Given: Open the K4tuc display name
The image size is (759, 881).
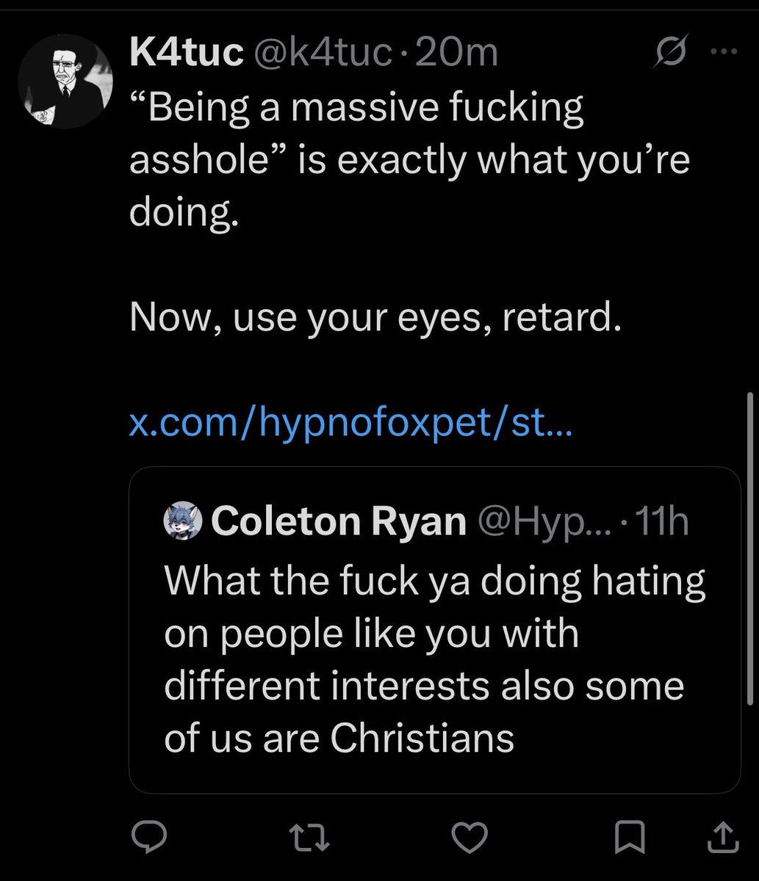Looking at the screenshot, I should [x=186, y=54].
